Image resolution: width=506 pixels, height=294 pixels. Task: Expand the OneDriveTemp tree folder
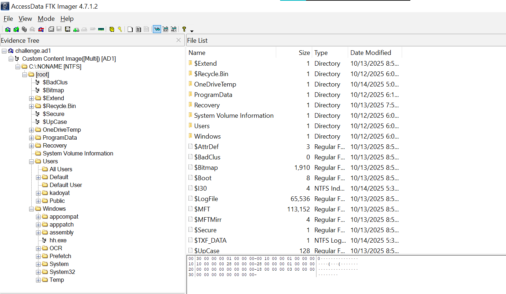pos(31,130)
